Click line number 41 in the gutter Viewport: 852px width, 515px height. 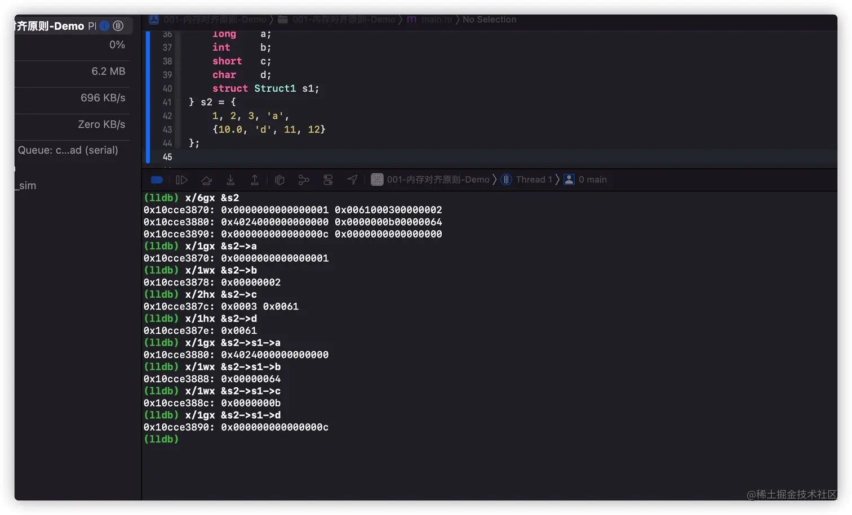[167, 102]
